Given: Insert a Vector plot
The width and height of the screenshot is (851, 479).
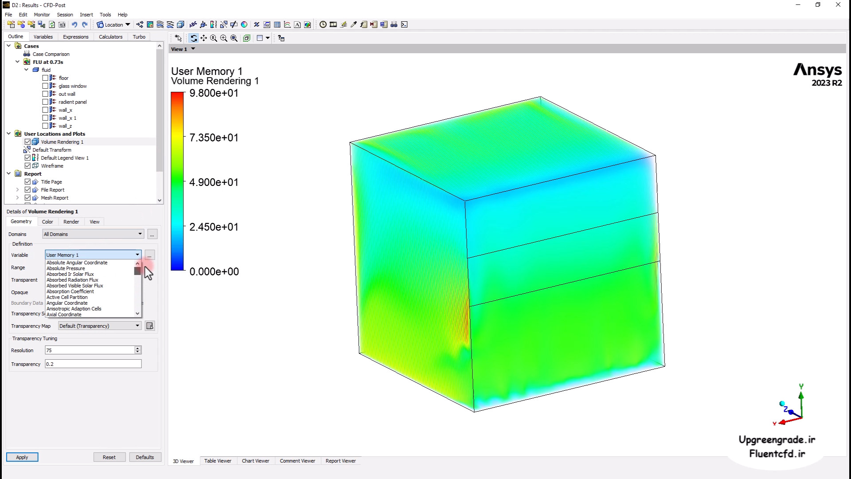Looking at the screenshot, I should pyautogui.click(x=140, y=24).
